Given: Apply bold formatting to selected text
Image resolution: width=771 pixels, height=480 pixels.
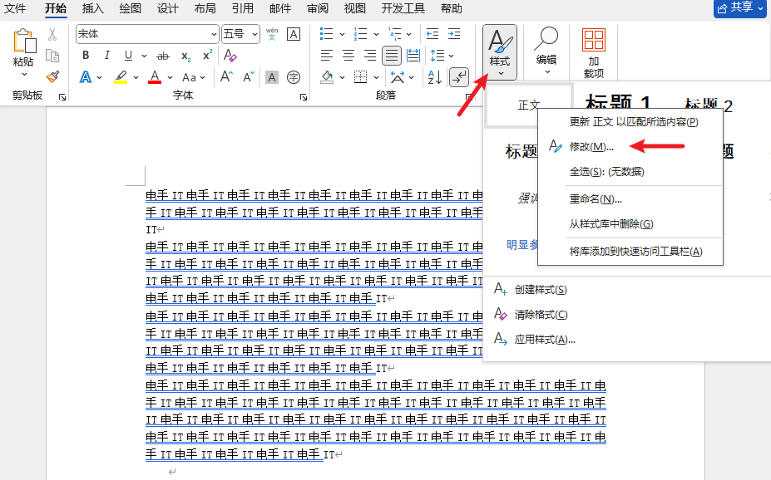Looking at the screenshot, I should (86, 53).
